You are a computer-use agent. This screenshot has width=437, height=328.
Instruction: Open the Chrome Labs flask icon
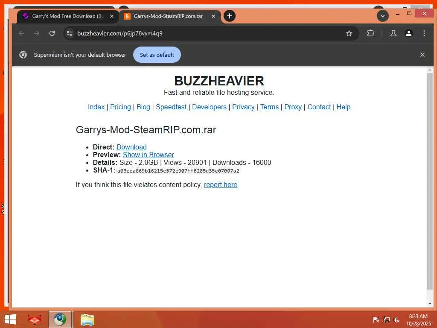pyautogui.click(x=393, y=33)
